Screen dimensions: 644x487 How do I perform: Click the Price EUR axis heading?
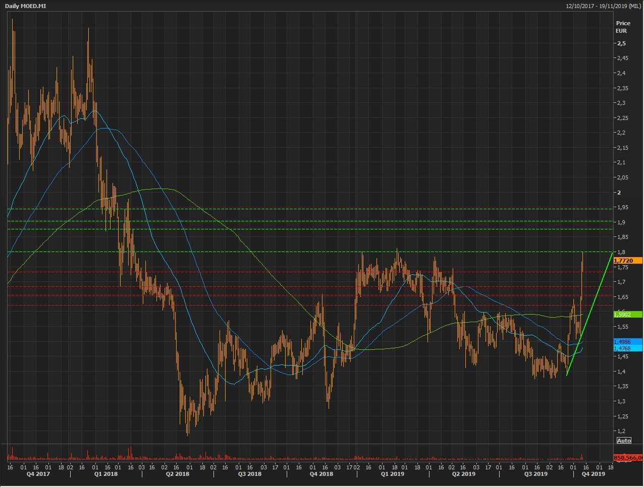coord(623,27)
